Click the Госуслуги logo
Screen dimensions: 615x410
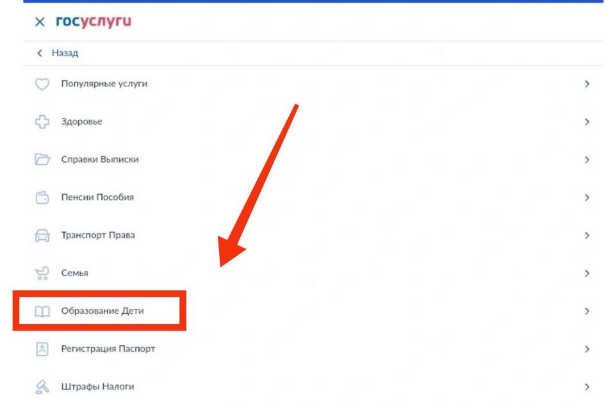point(94,21)
